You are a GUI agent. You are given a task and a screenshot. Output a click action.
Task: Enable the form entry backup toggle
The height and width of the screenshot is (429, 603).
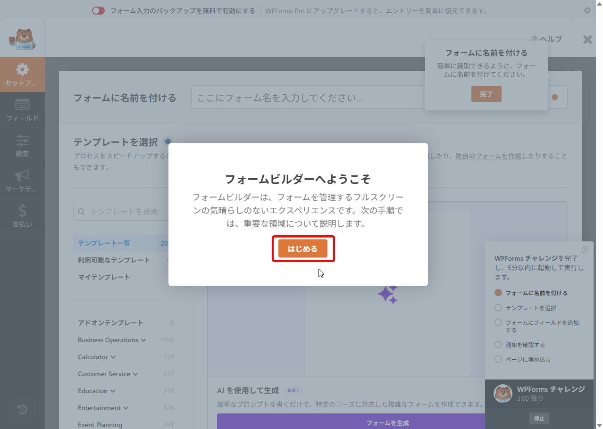click(98, 11)
